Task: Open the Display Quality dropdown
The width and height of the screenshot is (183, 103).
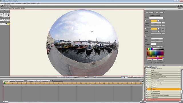Action: point(138,77)
